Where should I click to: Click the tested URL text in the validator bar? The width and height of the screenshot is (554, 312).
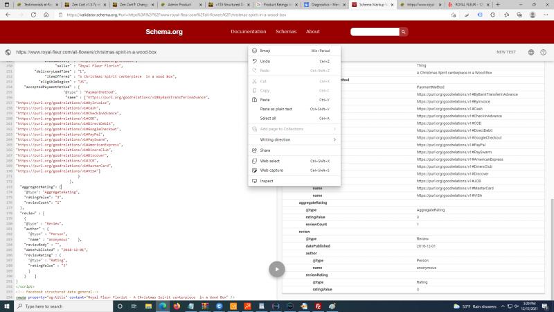pos(86,52)
